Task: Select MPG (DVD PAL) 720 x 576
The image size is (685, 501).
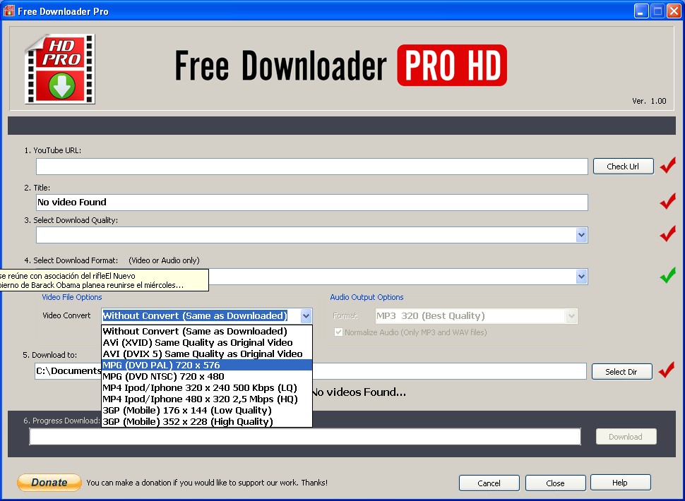Action: click(207, 366)
